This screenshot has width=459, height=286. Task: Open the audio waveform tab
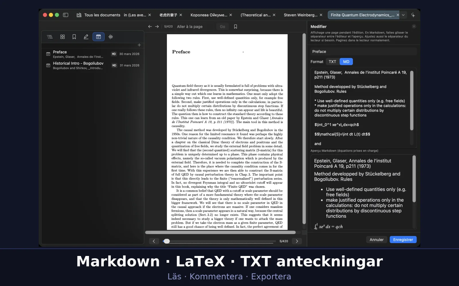click(x=111, y=37)
